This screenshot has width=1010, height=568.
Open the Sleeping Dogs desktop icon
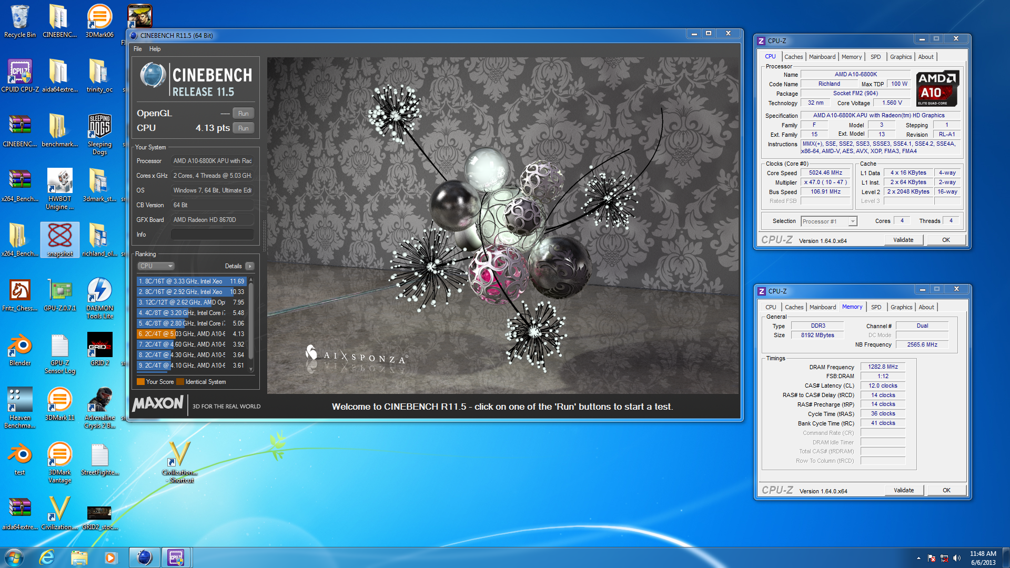click(99, 134)
